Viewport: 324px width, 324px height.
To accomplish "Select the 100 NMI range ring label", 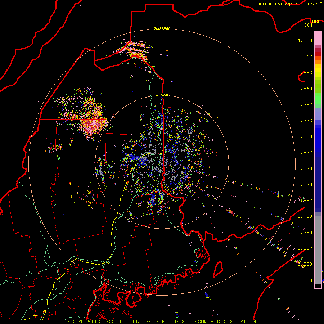I will click(162, 28).
